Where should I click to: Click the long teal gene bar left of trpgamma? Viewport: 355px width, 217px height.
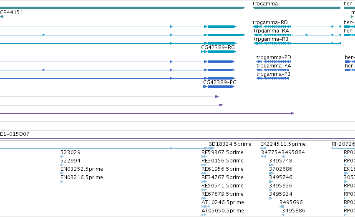[123, 8]
